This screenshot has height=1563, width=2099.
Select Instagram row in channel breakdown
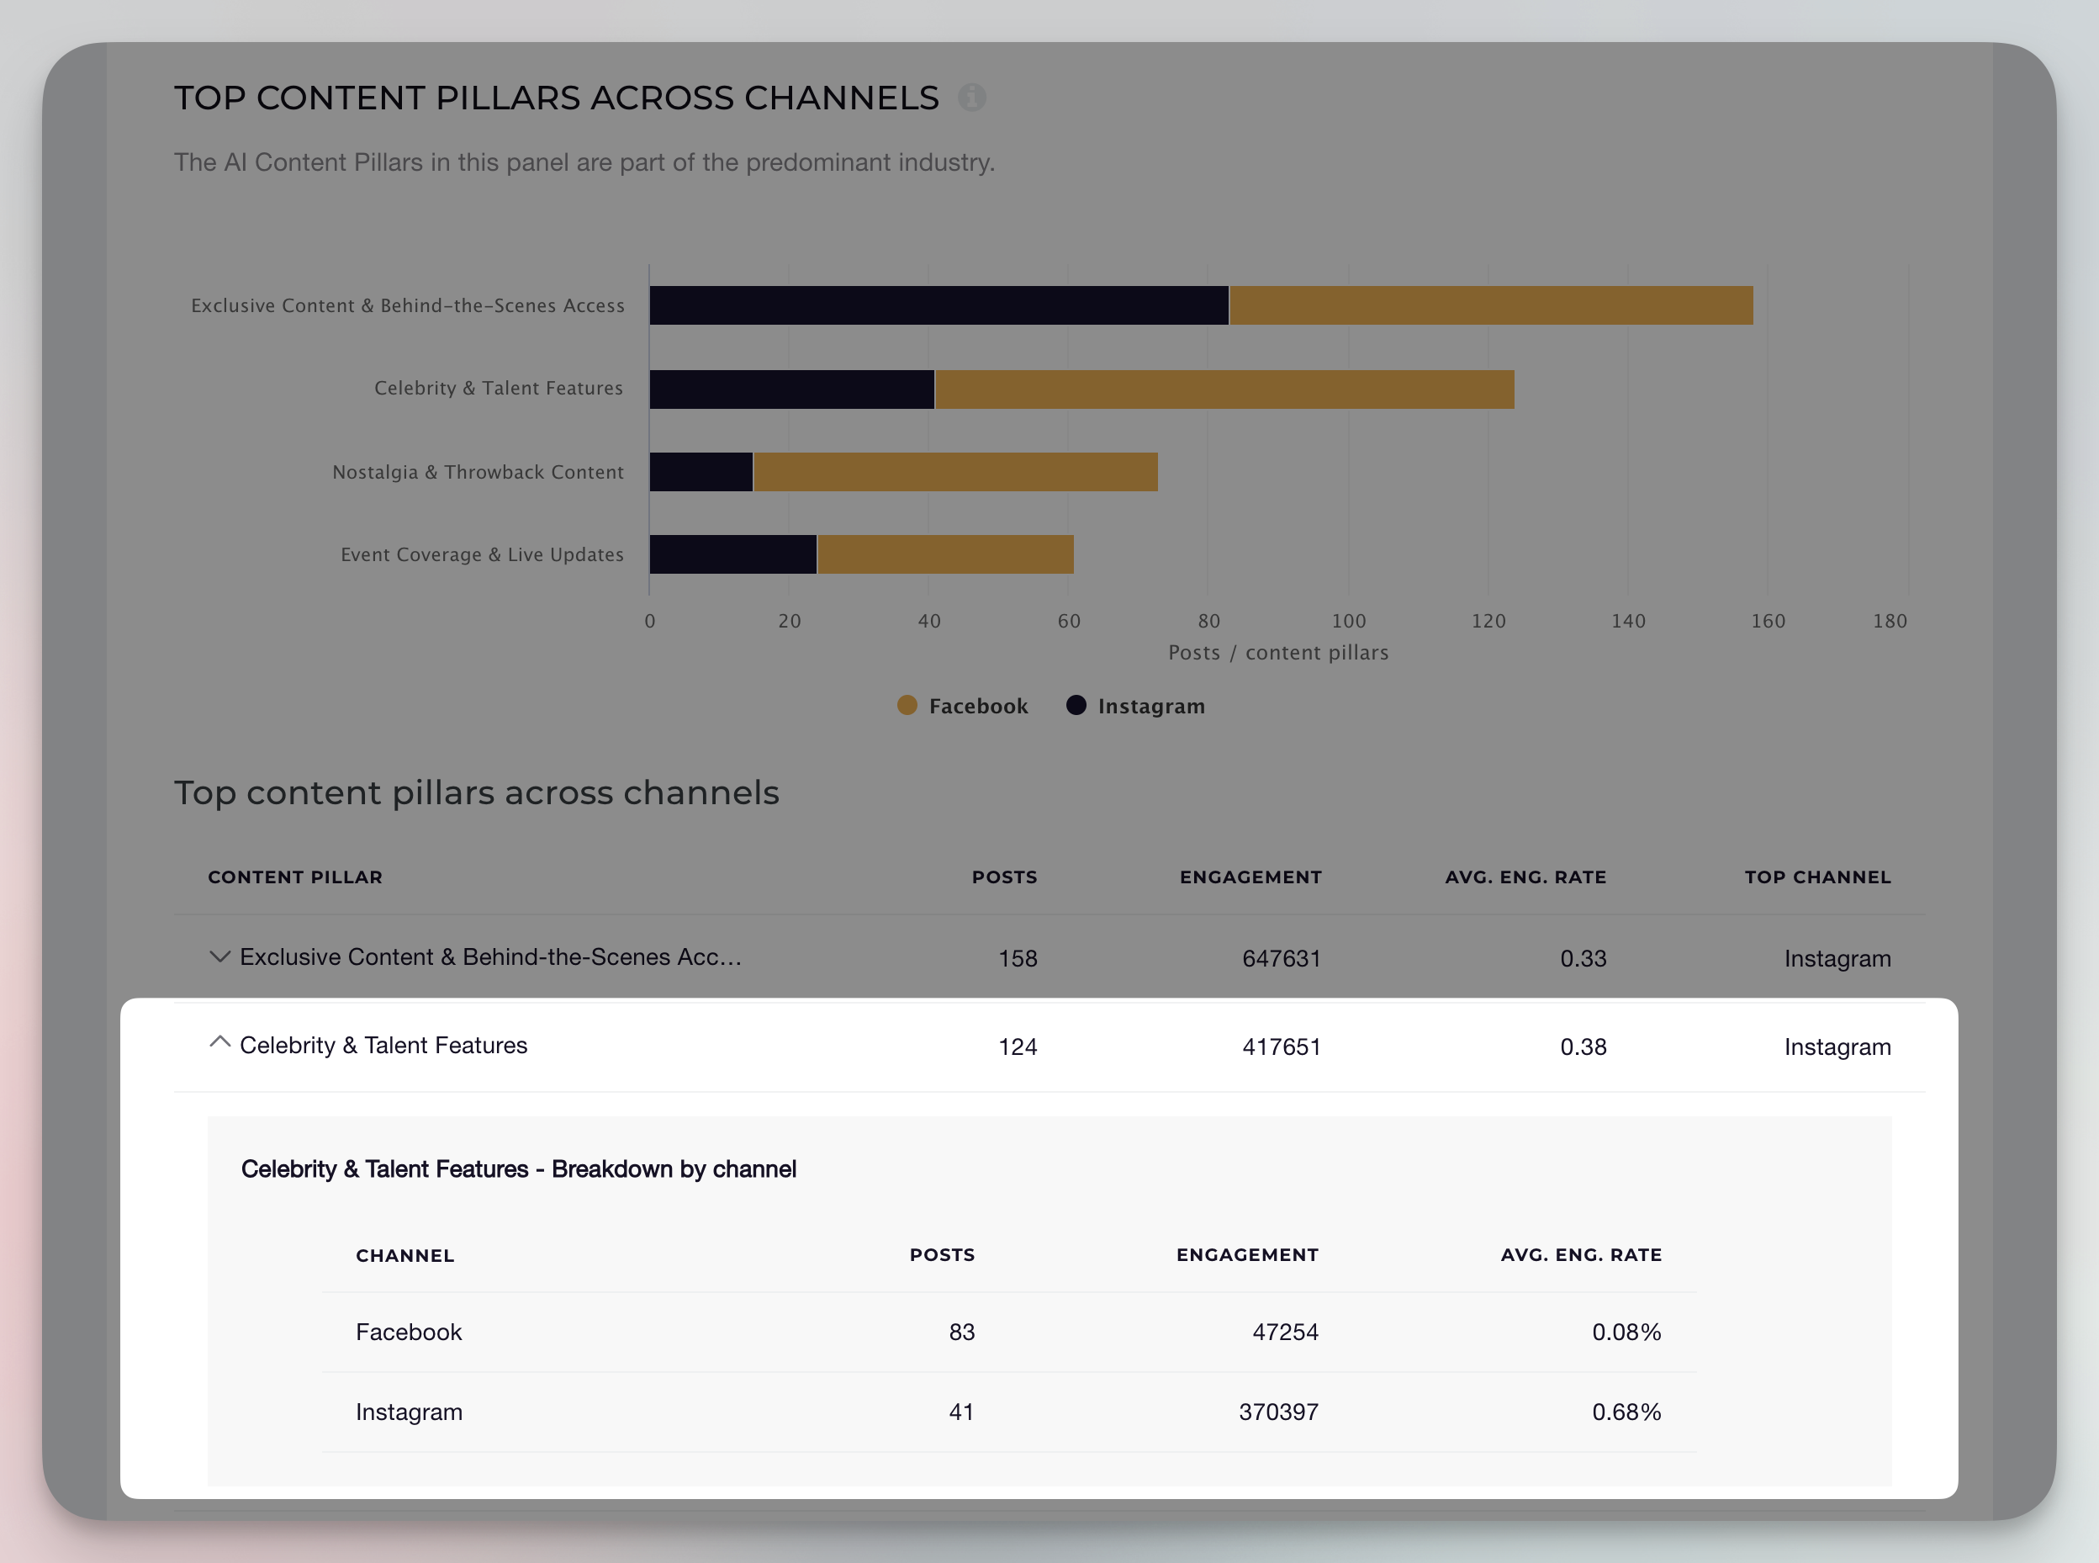pyautogui.click(x=409, y=1412)
